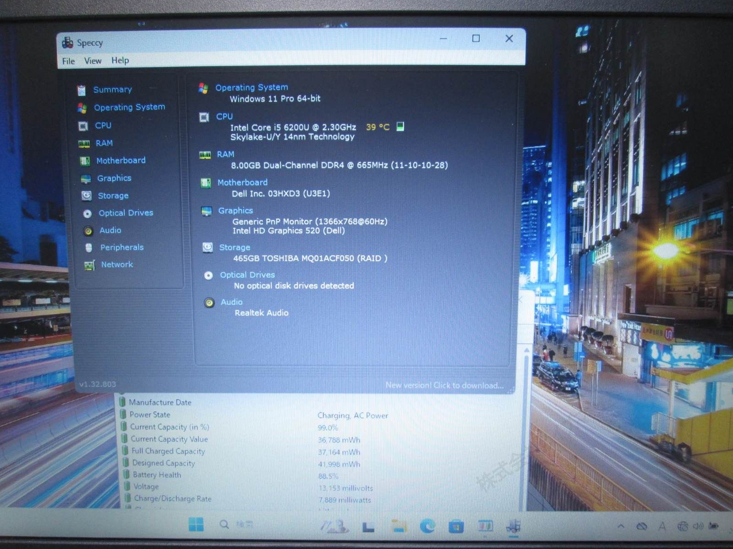Screen dimensions: 733x549
Task: Open the Audio section speaker icon
Action: (88, 231)
